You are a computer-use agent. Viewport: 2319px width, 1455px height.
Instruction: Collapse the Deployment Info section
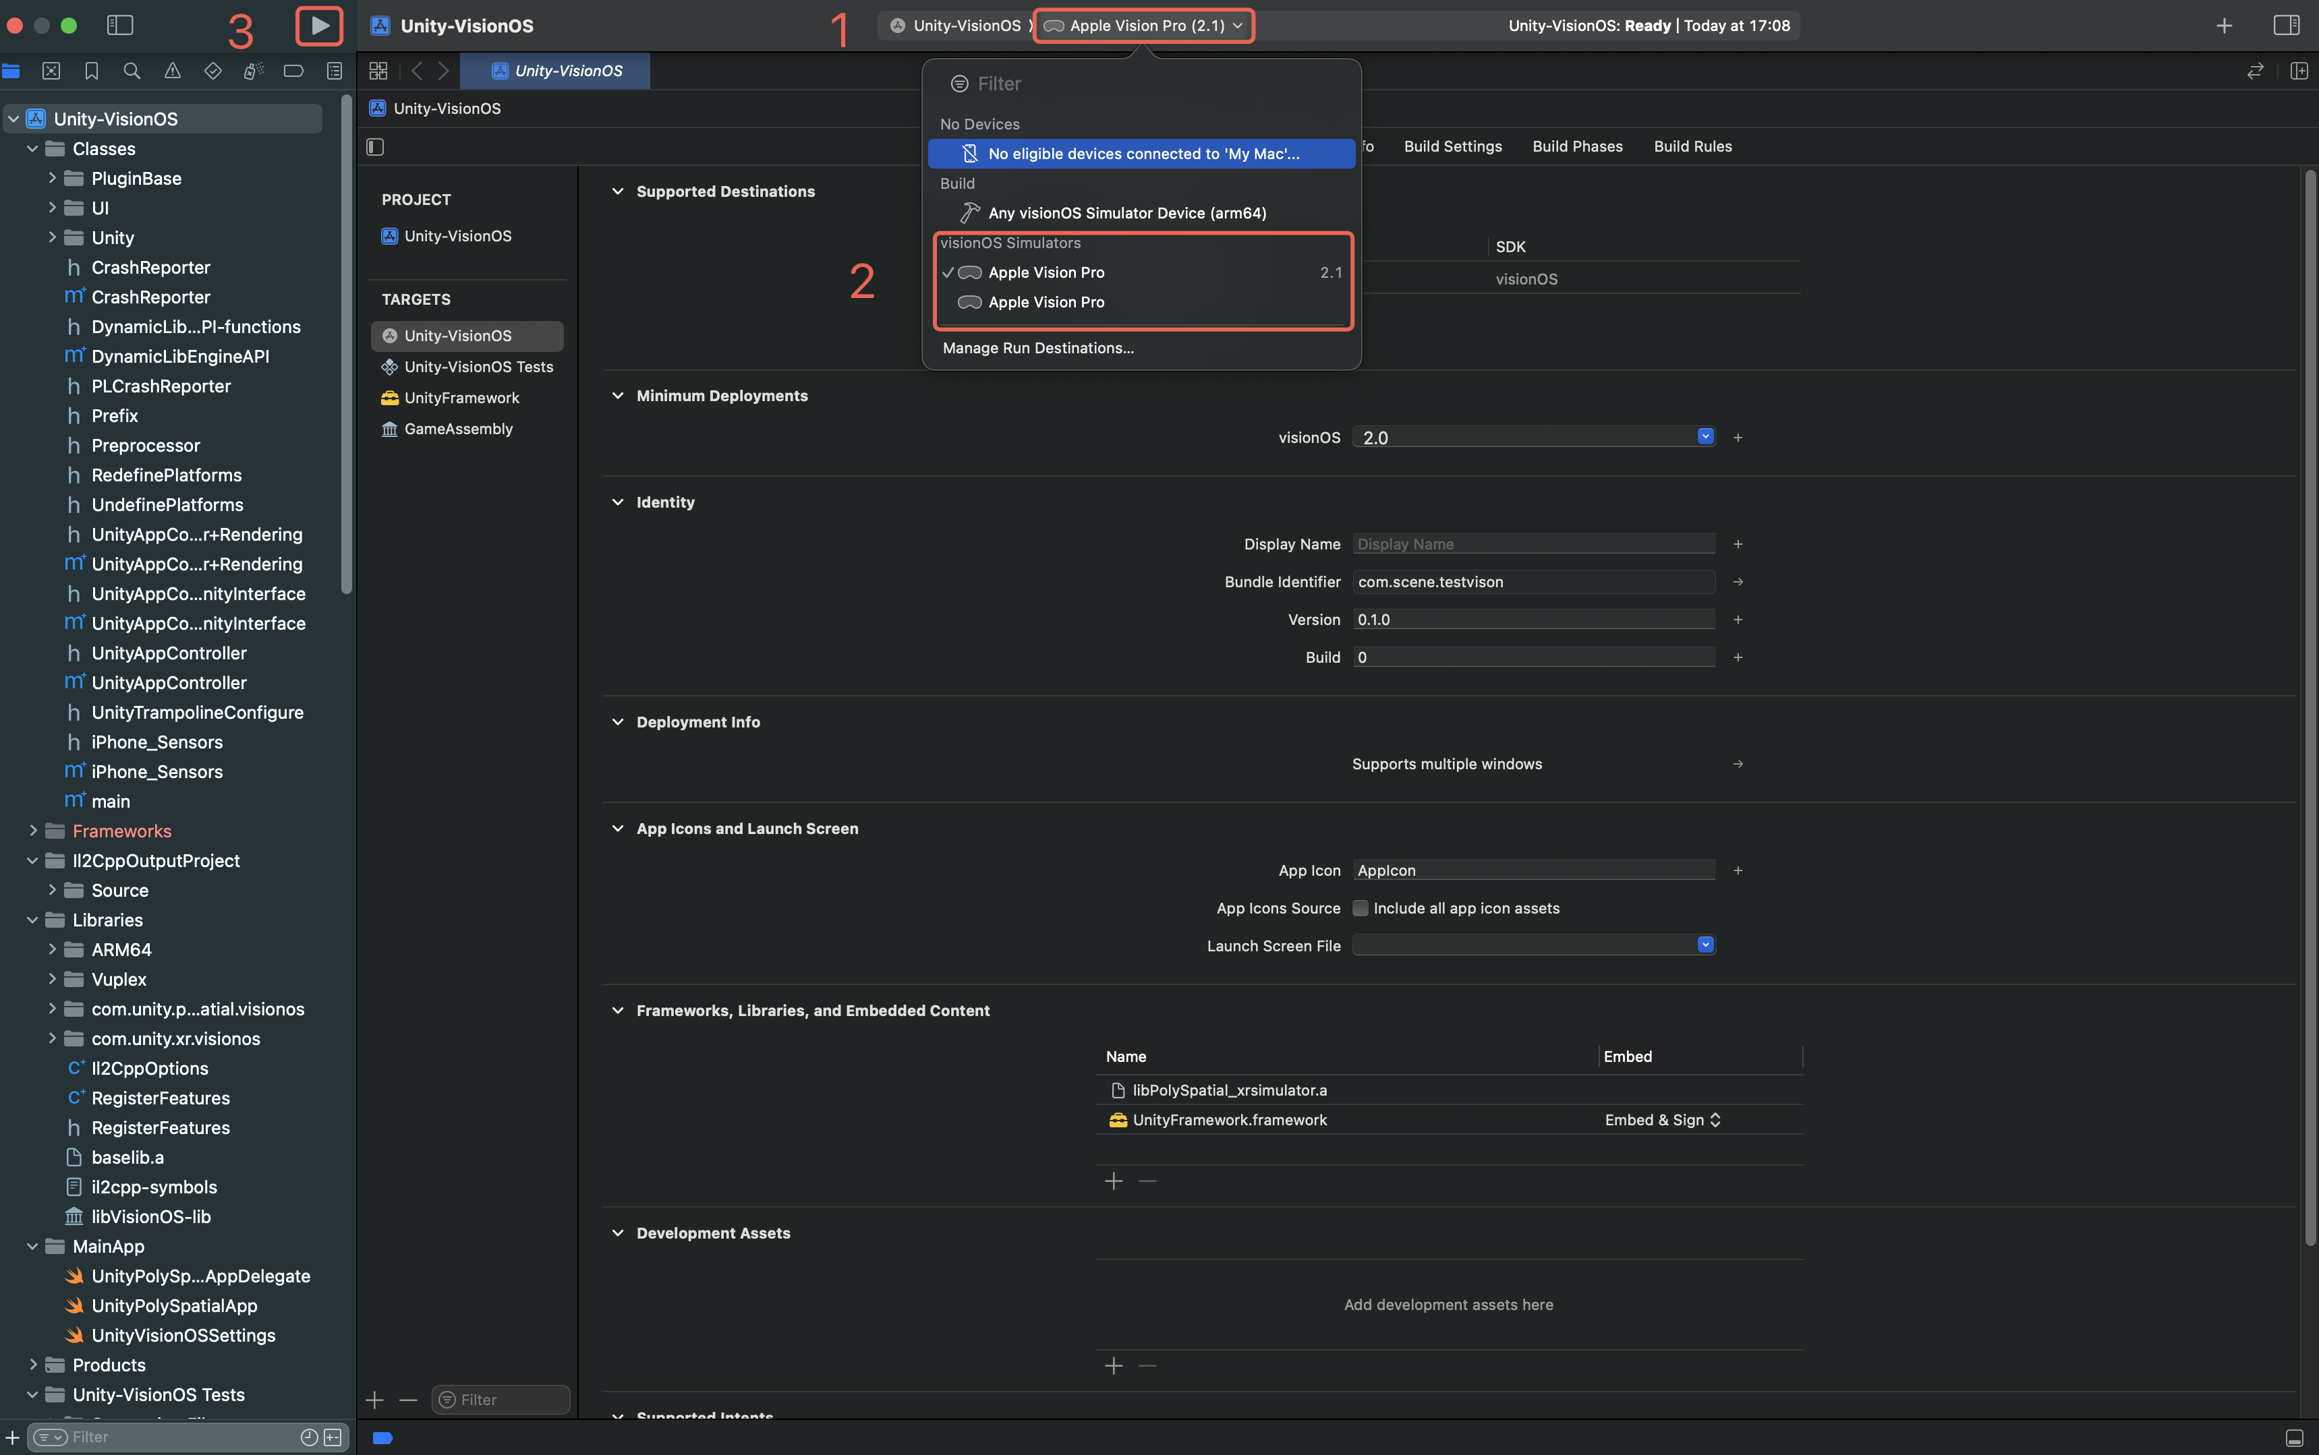pyautogui.click(x=618, y=721)
